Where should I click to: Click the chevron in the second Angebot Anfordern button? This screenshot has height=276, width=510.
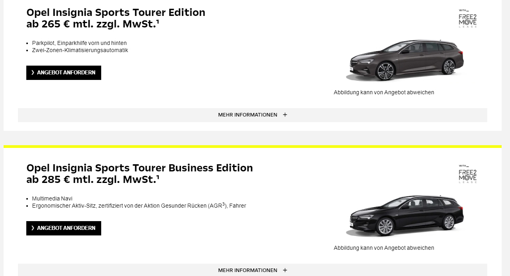coord(33,228)
